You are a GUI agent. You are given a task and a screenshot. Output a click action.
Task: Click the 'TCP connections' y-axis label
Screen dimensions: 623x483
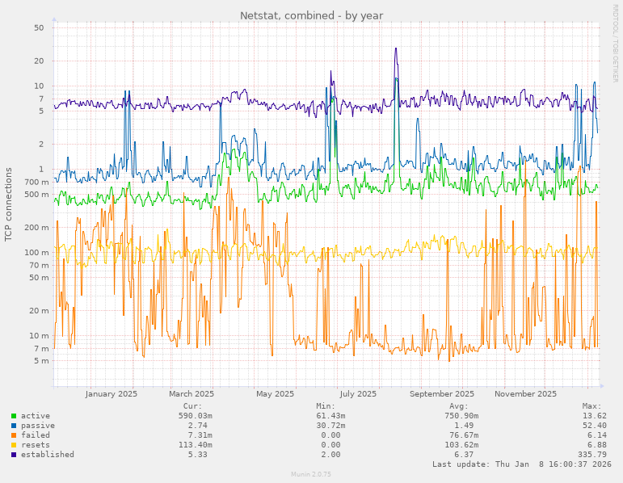[x=8, y=204]
